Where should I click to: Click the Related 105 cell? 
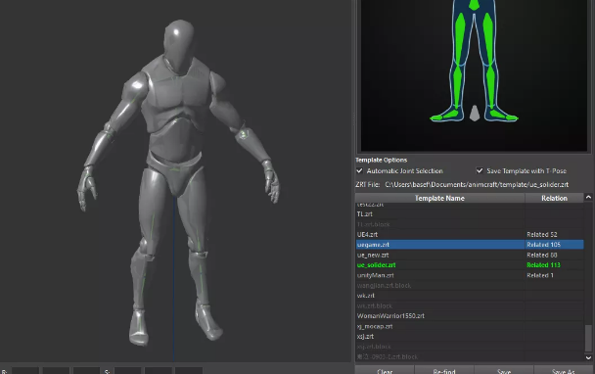coord(554,245)
